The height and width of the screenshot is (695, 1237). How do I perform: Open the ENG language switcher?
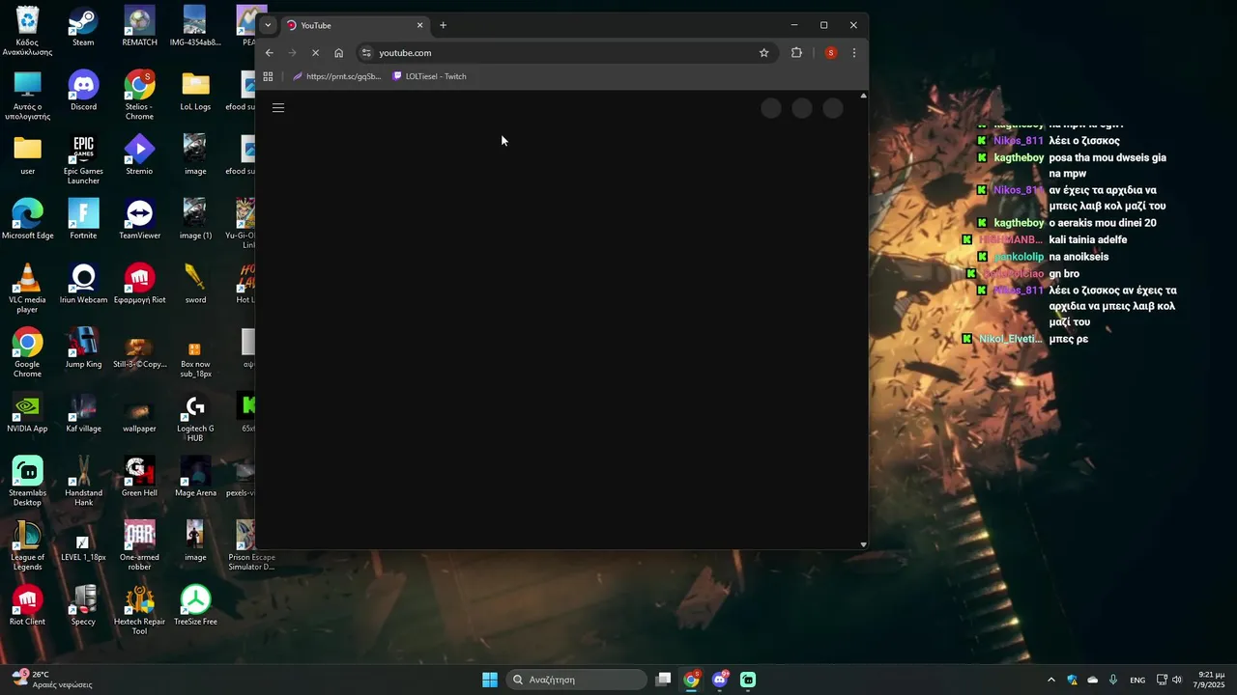(1137, 680)
